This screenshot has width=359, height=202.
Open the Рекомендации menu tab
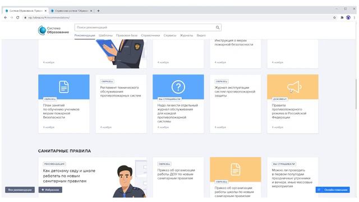click(85, 35)
